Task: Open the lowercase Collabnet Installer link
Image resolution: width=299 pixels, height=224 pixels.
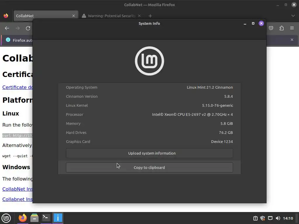Action: [x=17, y=199]
